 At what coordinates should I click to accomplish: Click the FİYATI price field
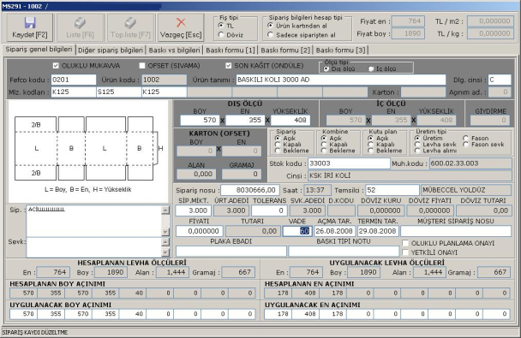(x=200, y=231)
